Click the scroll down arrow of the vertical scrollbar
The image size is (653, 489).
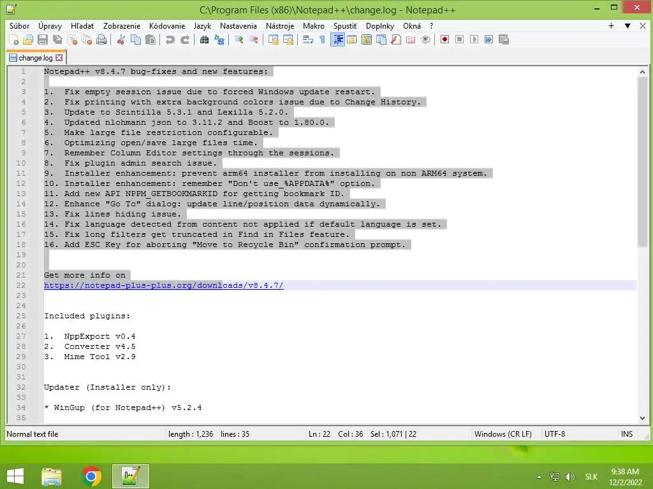click(642, 418)
